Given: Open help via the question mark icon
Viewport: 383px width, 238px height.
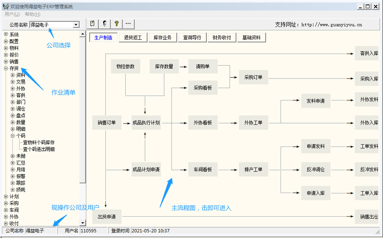Looking at the screenshot, I should click(x=116, y=24).
